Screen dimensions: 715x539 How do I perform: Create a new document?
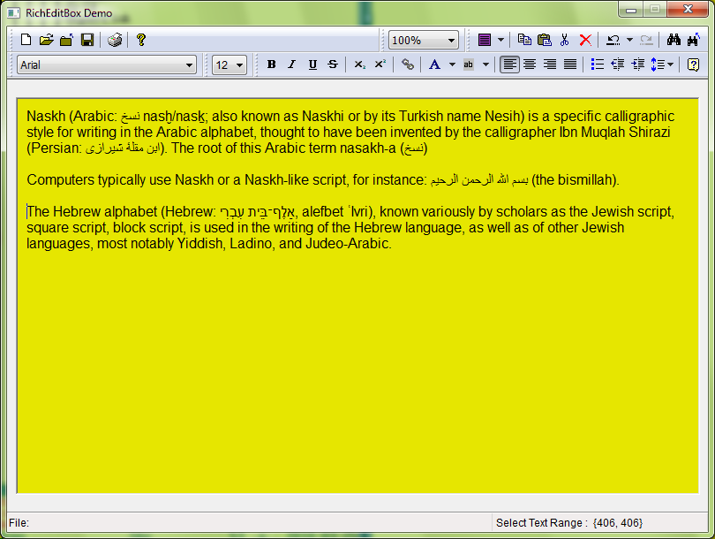(x=26, y=40)
